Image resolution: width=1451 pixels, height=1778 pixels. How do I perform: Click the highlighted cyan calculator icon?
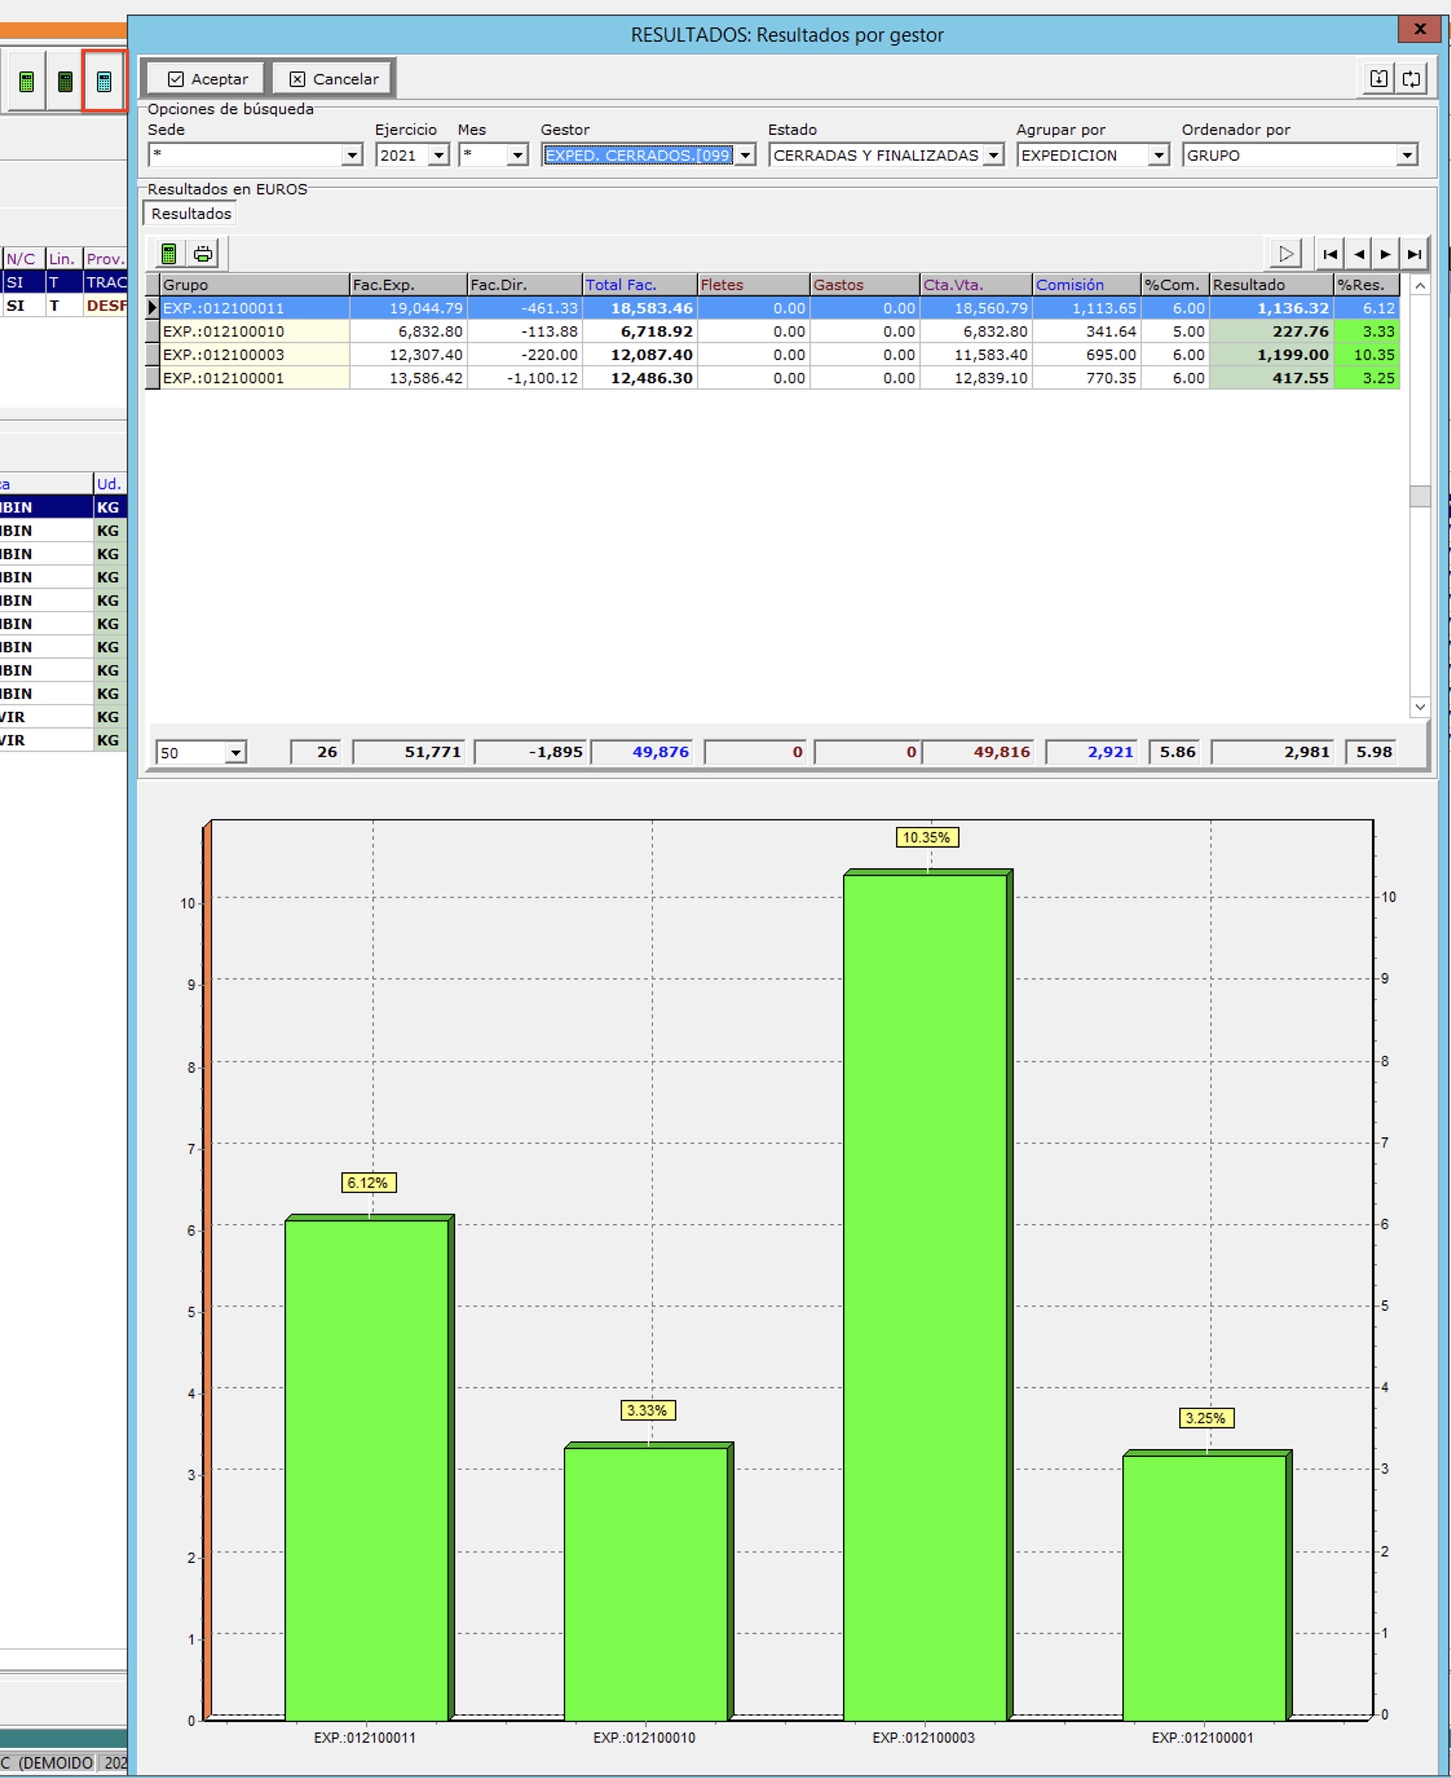point(103,81)
